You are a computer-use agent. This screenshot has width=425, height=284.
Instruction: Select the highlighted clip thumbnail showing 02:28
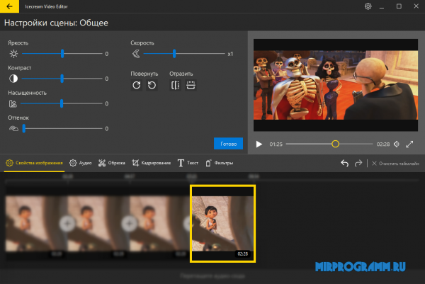pos(223,224)
